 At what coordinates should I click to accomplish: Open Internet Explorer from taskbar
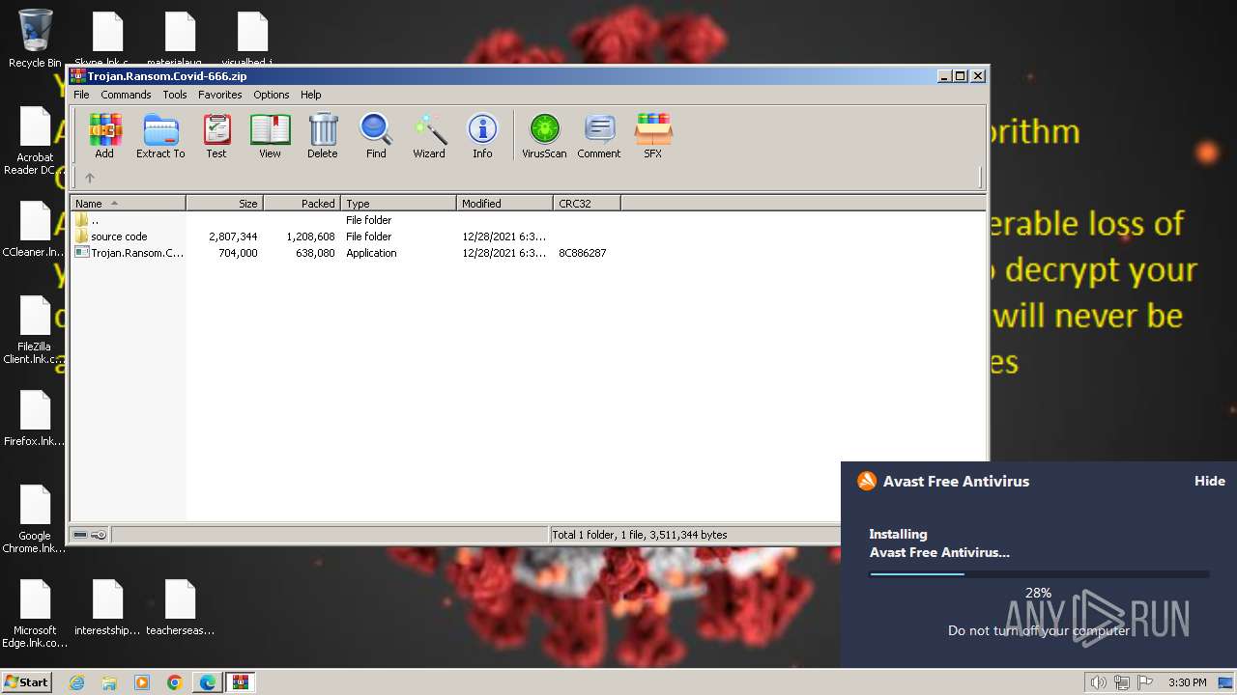point(77,682)
